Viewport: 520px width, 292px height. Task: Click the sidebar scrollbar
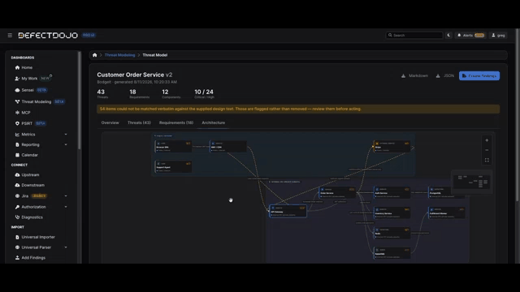click(x=80, y=101)
